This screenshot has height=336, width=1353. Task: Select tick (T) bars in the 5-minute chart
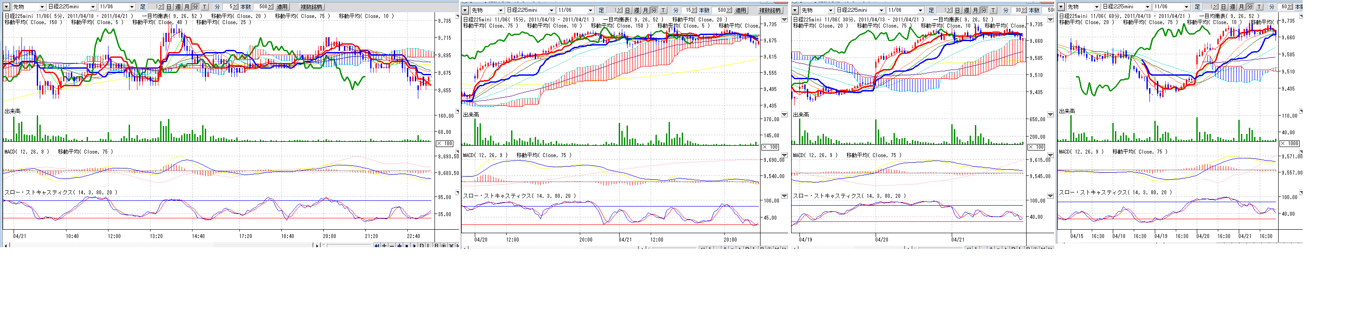204,7
